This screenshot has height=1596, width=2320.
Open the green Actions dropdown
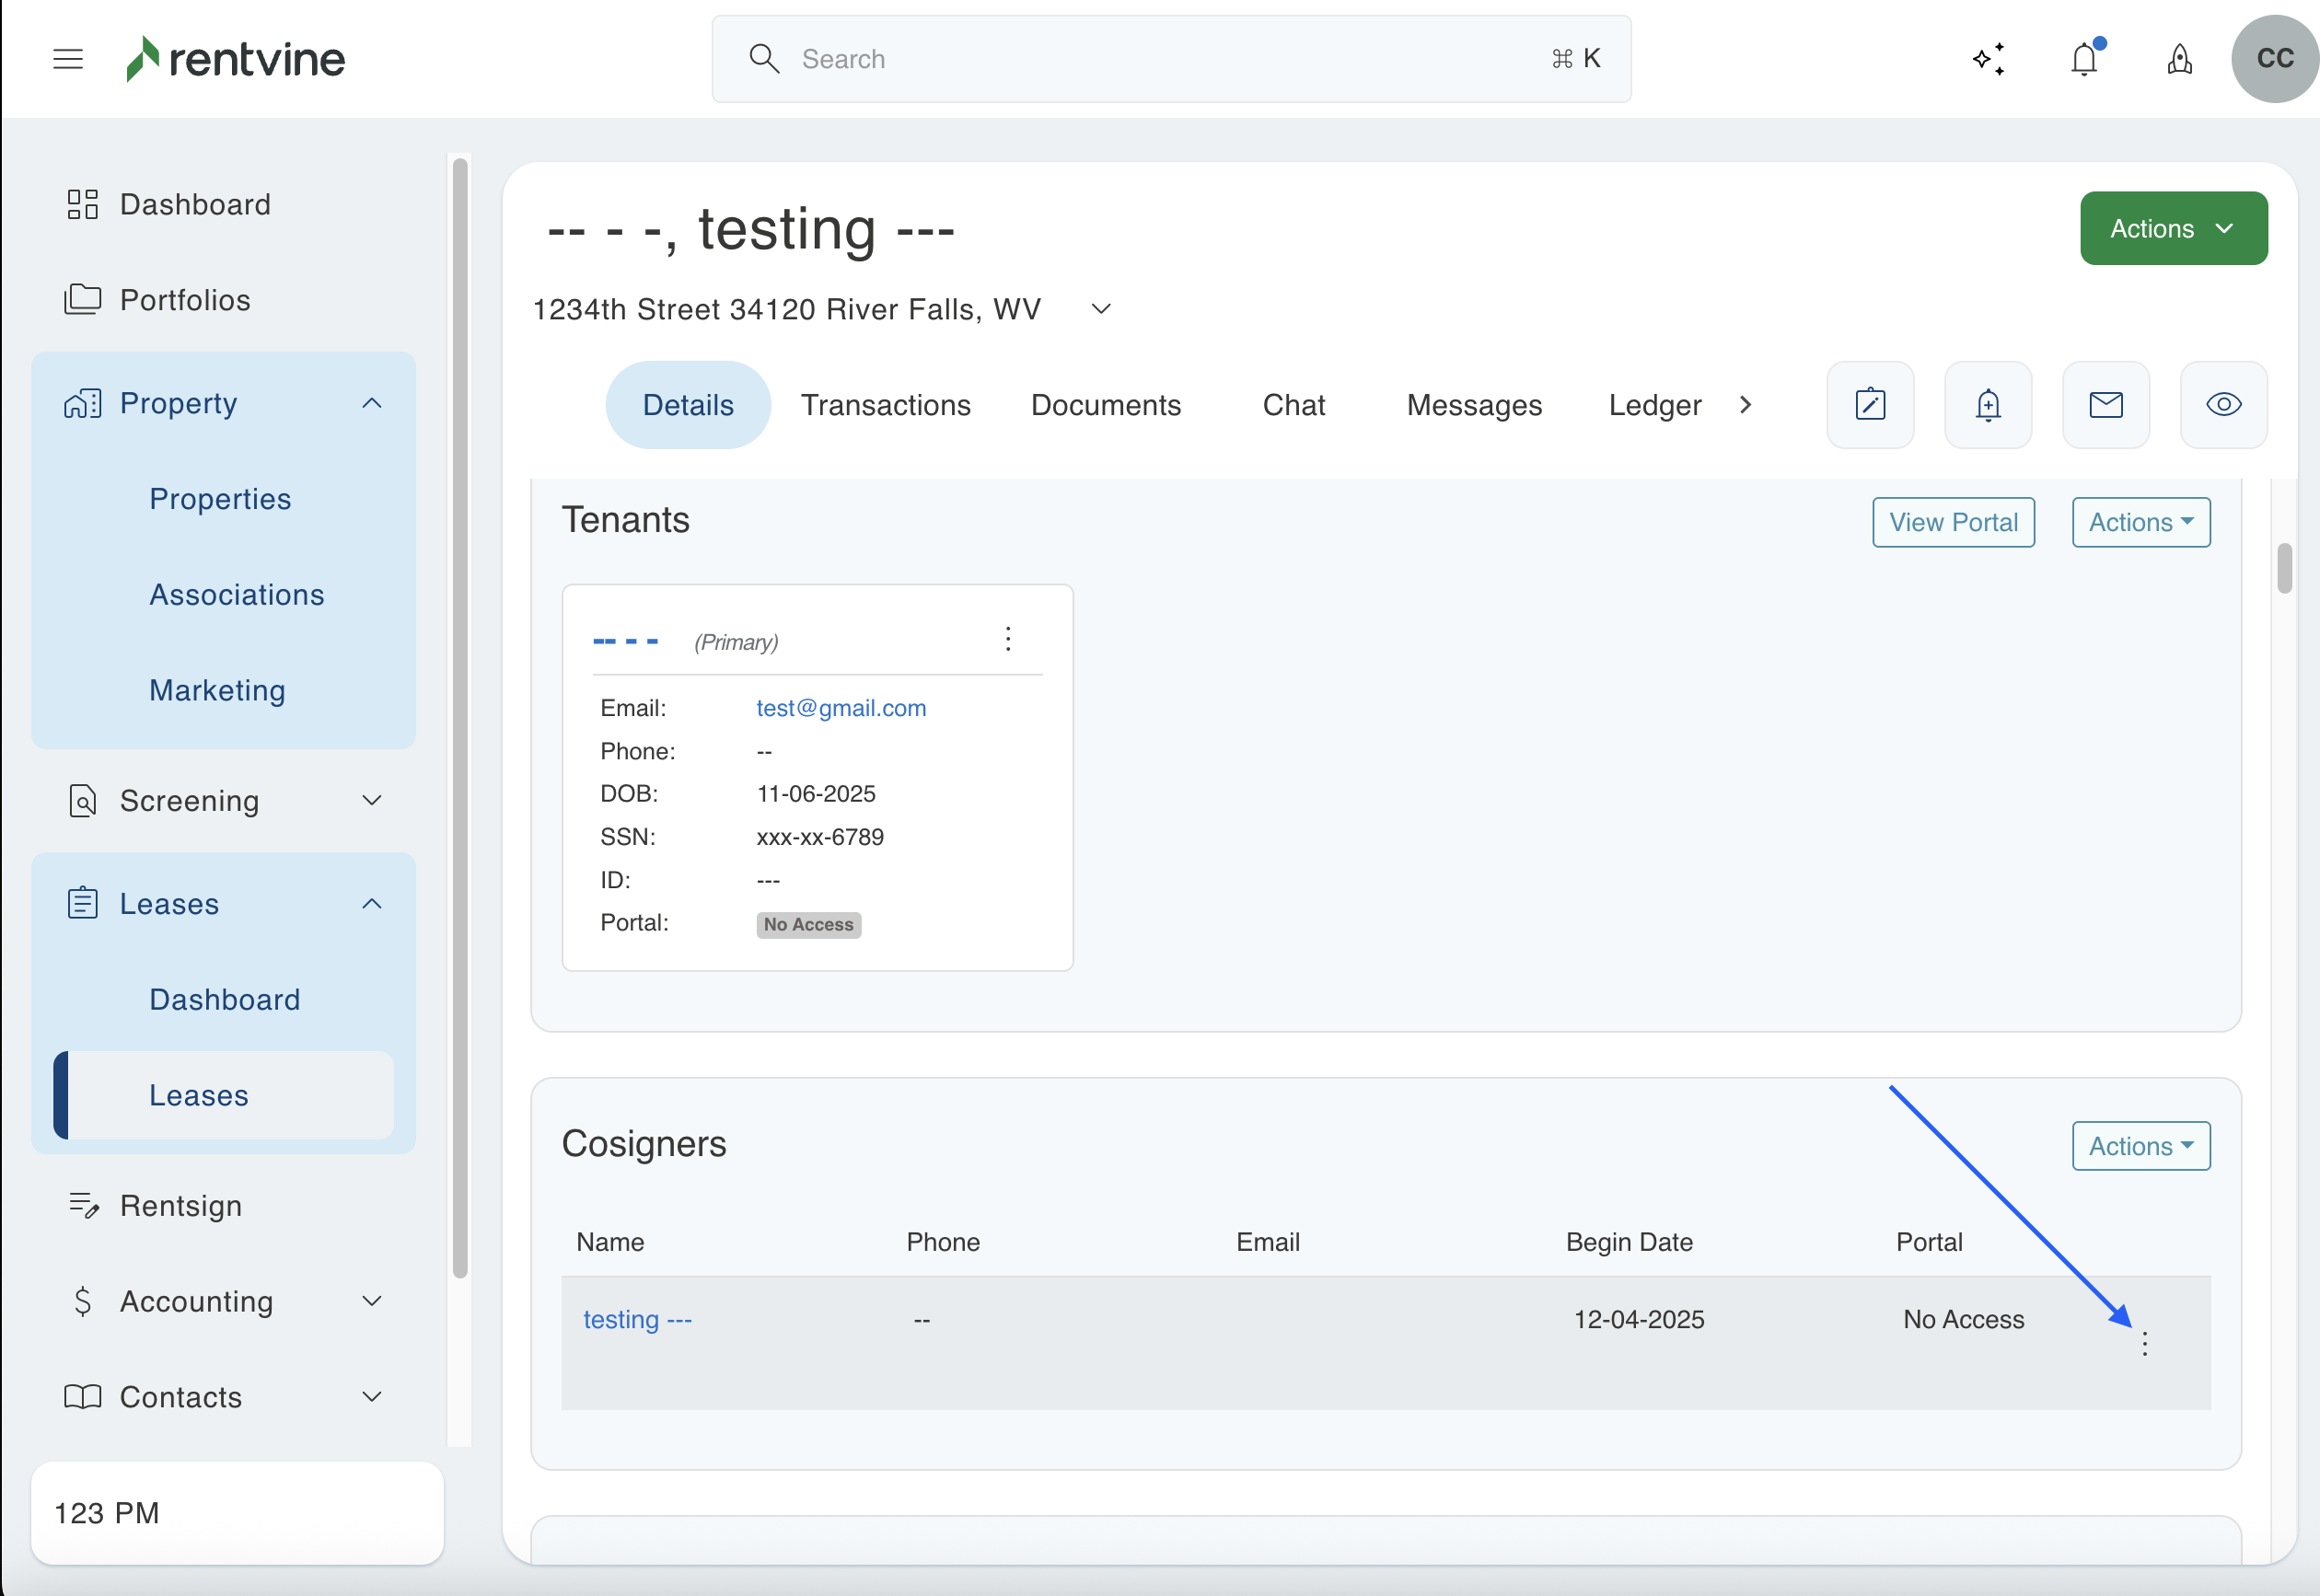click(2173, 229)
